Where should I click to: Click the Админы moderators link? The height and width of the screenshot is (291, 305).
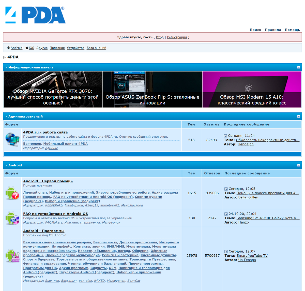tap(51, 148)
